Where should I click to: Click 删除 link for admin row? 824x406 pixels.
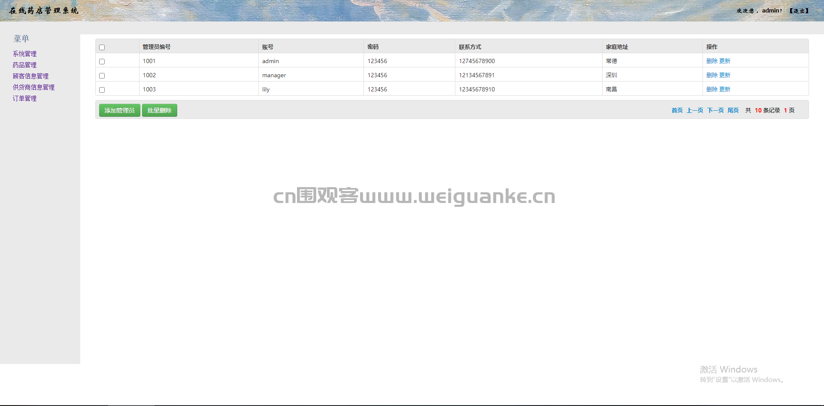click(x=712, y=61)
